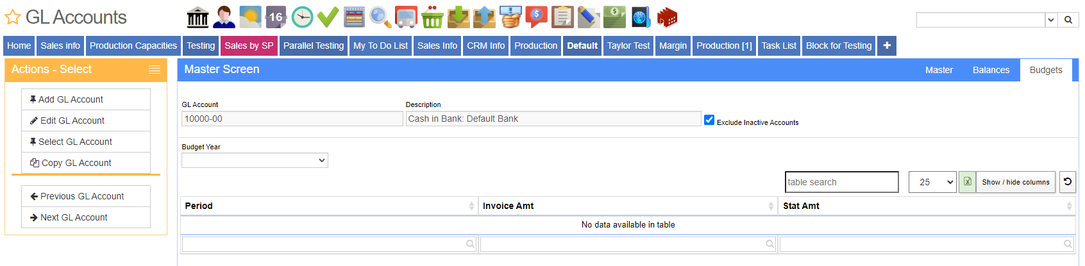Click the top-right search magnifier button

point(1068,20)
